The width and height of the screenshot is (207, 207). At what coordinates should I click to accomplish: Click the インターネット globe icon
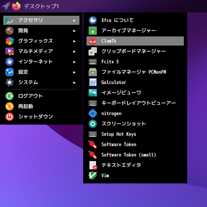point(10,62)
